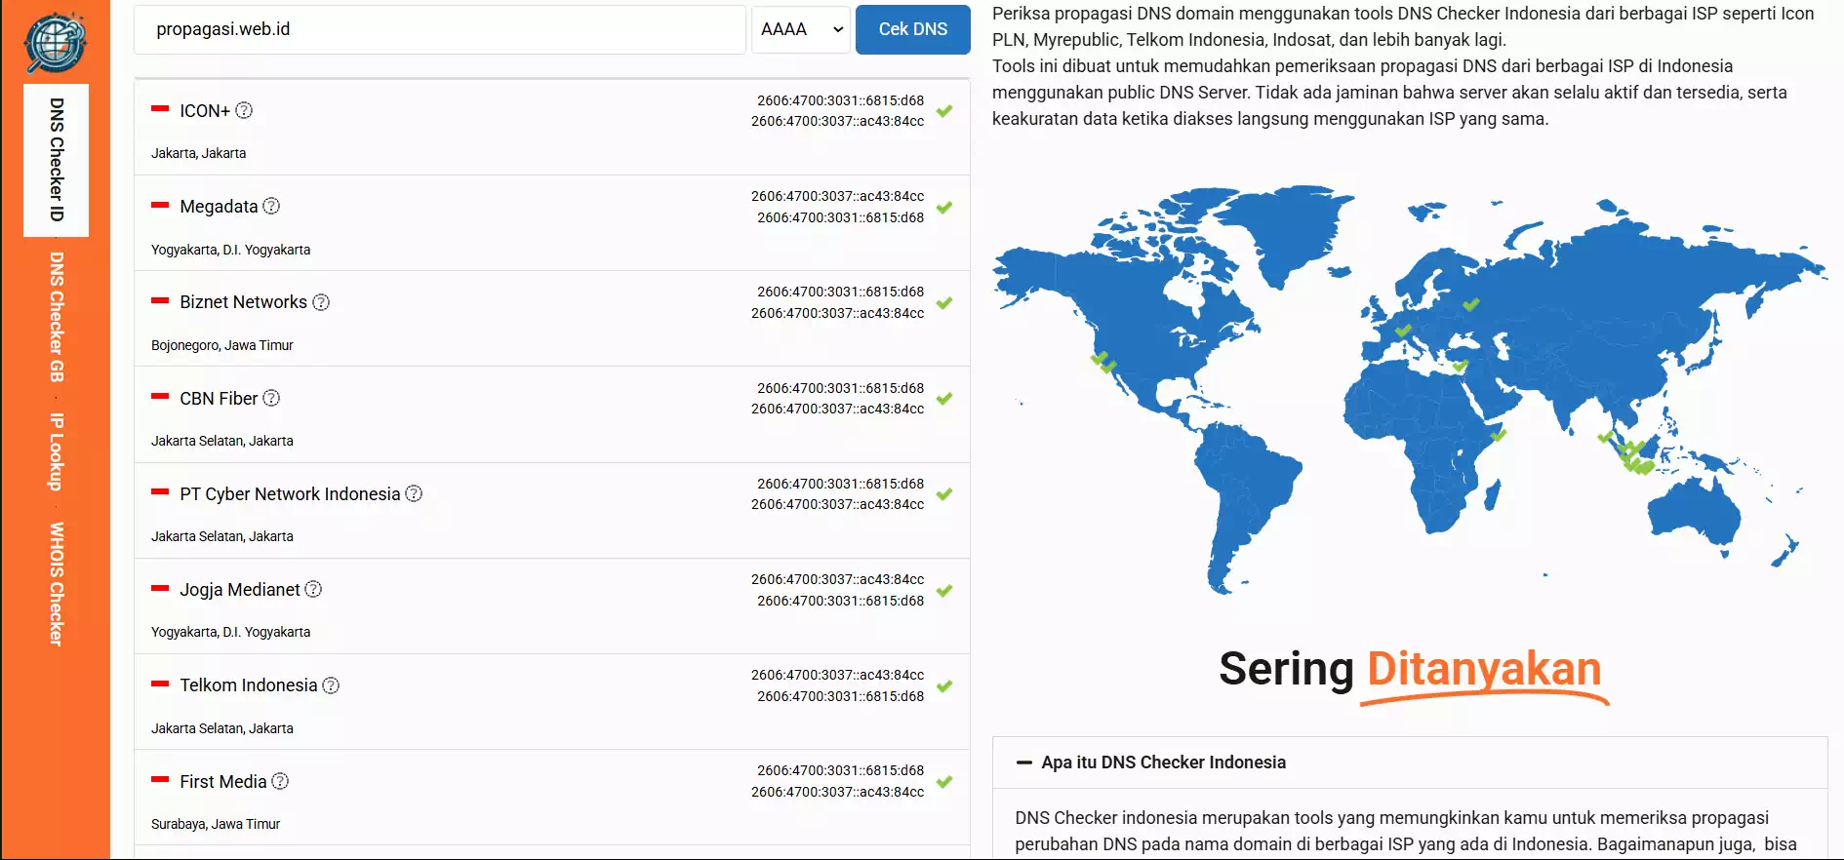Click the world map image
1844x860 pixels.
[x=1410, y=388]
